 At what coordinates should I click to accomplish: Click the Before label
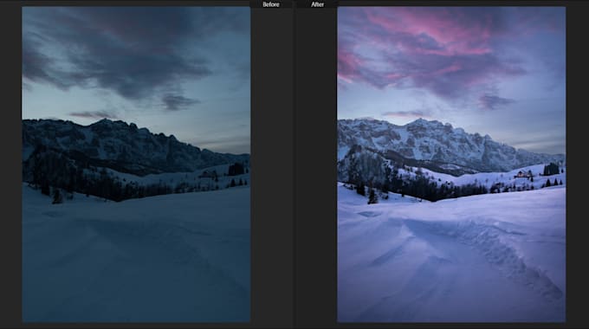[x=271, y=4]
